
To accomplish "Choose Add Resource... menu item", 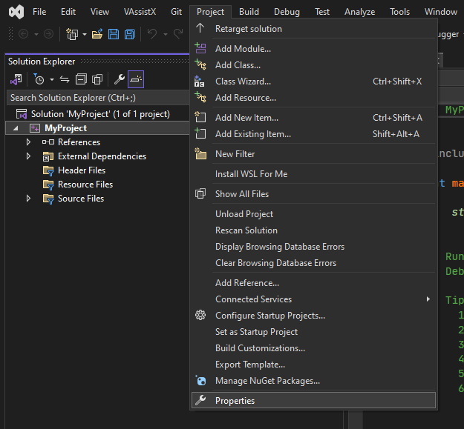I will [x=314, y=98].
